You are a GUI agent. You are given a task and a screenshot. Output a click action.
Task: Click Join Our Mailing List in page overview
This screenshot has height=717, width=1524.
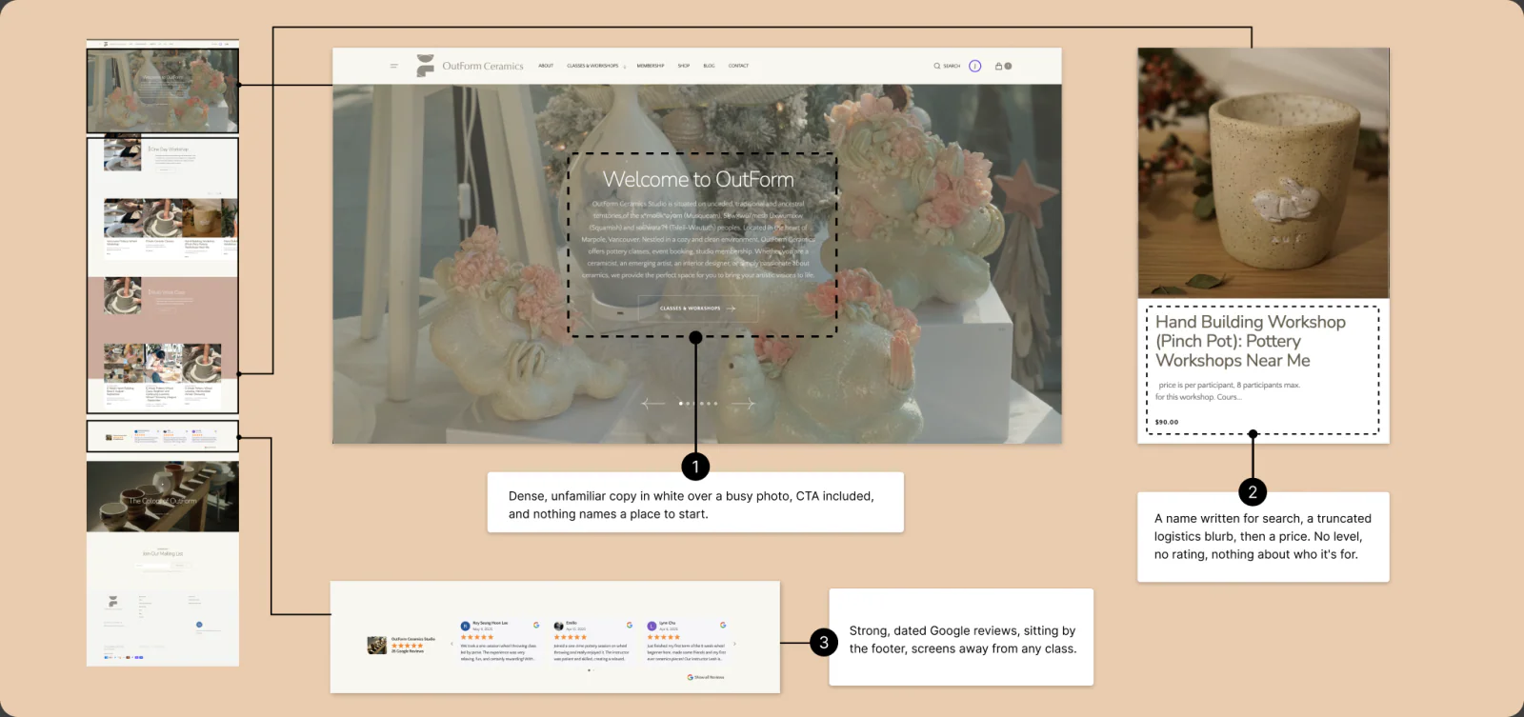163,553
